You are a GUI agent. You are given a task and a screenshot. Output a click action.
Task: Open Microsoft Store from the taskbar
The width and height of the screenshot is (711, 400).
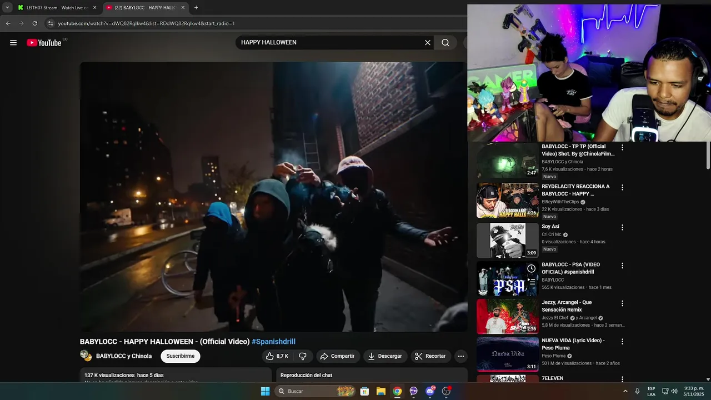(364, 391)
